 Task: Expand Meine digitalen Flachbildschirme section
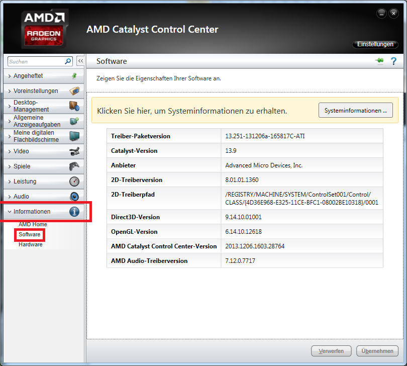coord(44,136)
